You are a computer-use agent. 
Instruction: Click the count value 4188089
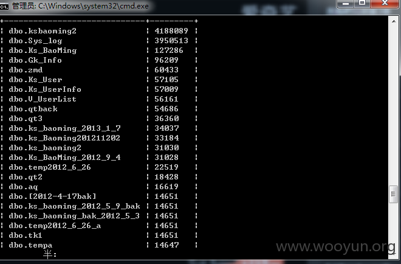(171, 31)
